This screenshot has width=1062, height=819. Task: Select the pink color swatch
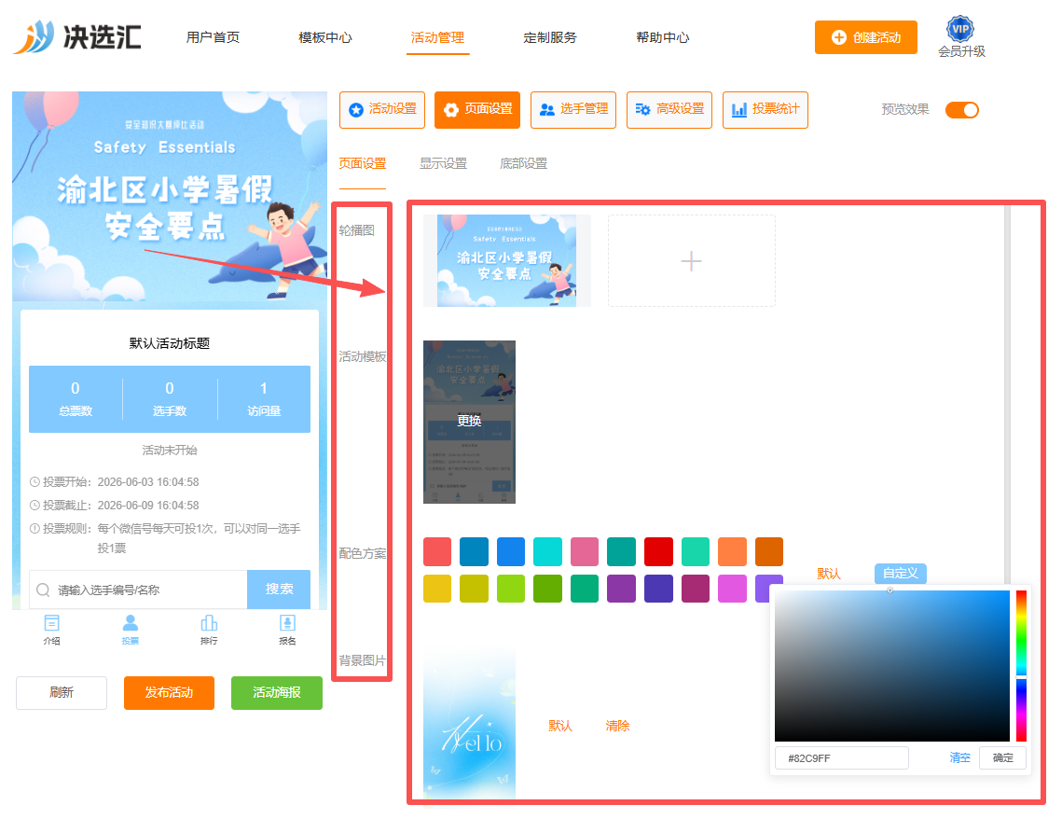tap(585, 551)
